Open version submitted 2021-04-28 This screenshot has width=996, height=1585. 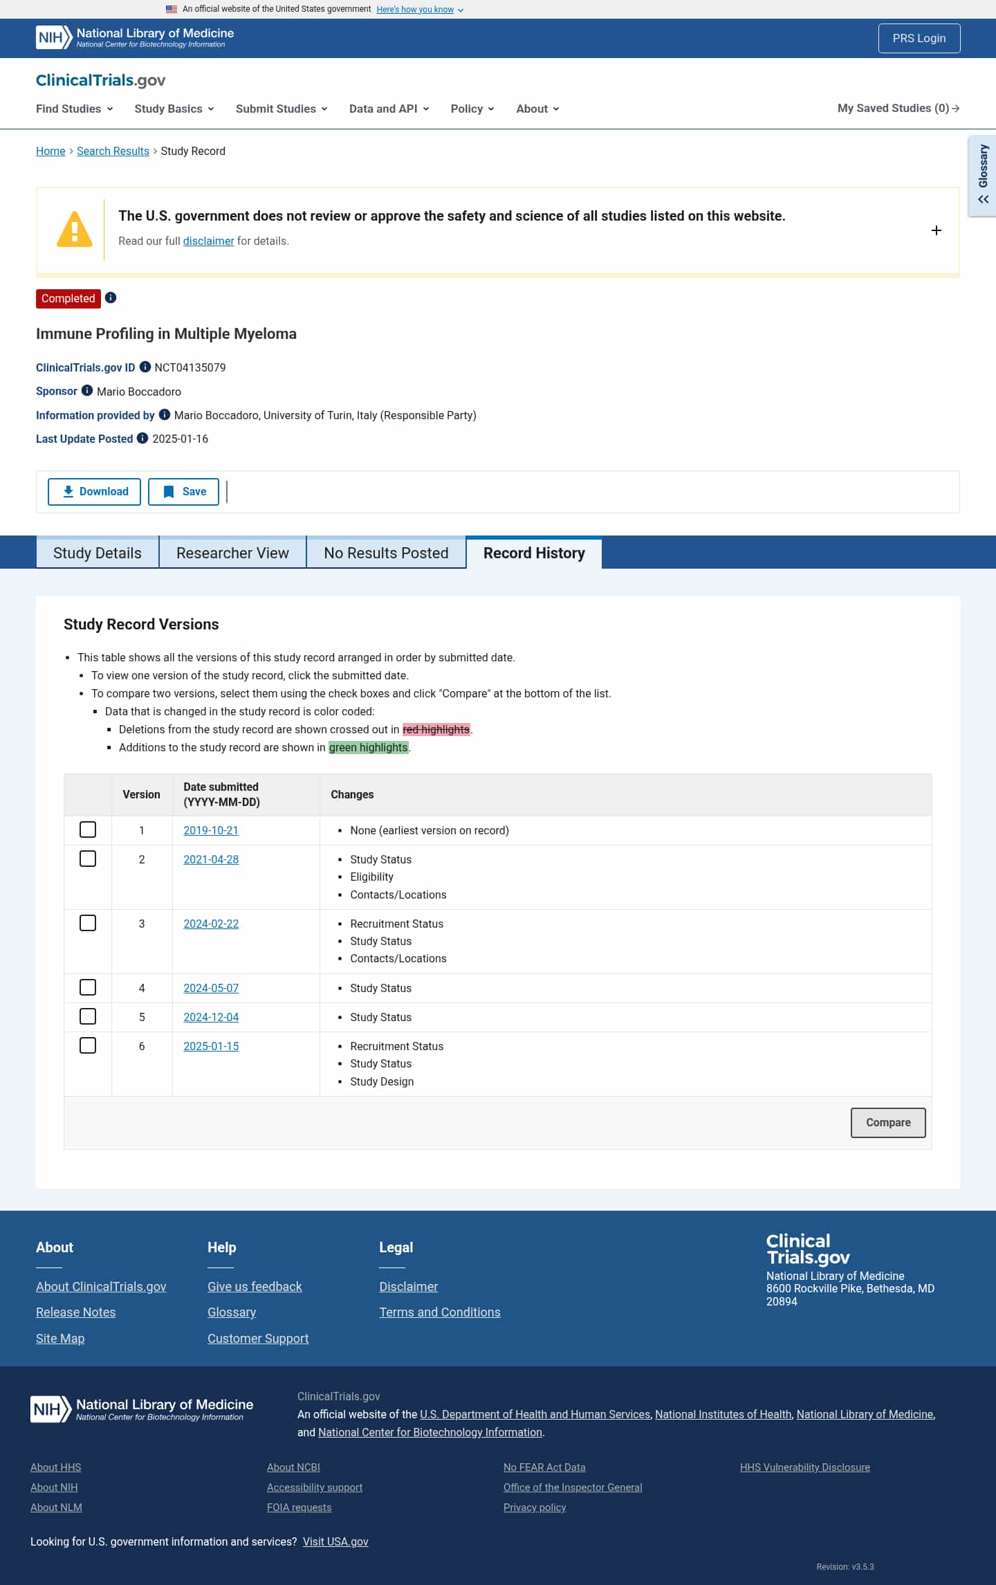point(211,859)
